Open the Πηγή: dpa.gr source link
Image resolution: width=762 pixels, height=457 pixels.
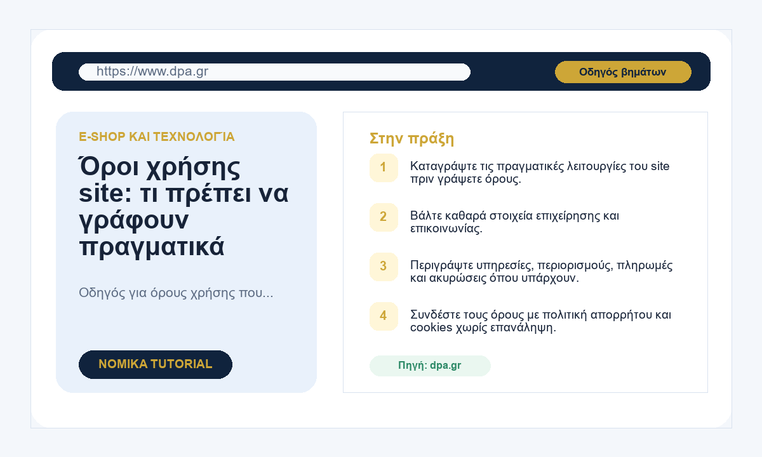(x=430, y=366)
